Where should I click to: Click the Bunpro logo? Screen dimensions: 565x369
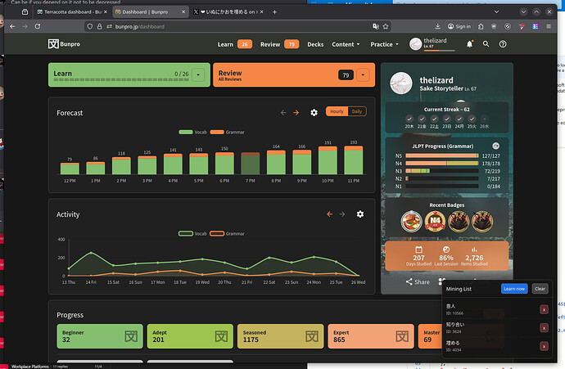pyautogui.click(x=65, y=44)
